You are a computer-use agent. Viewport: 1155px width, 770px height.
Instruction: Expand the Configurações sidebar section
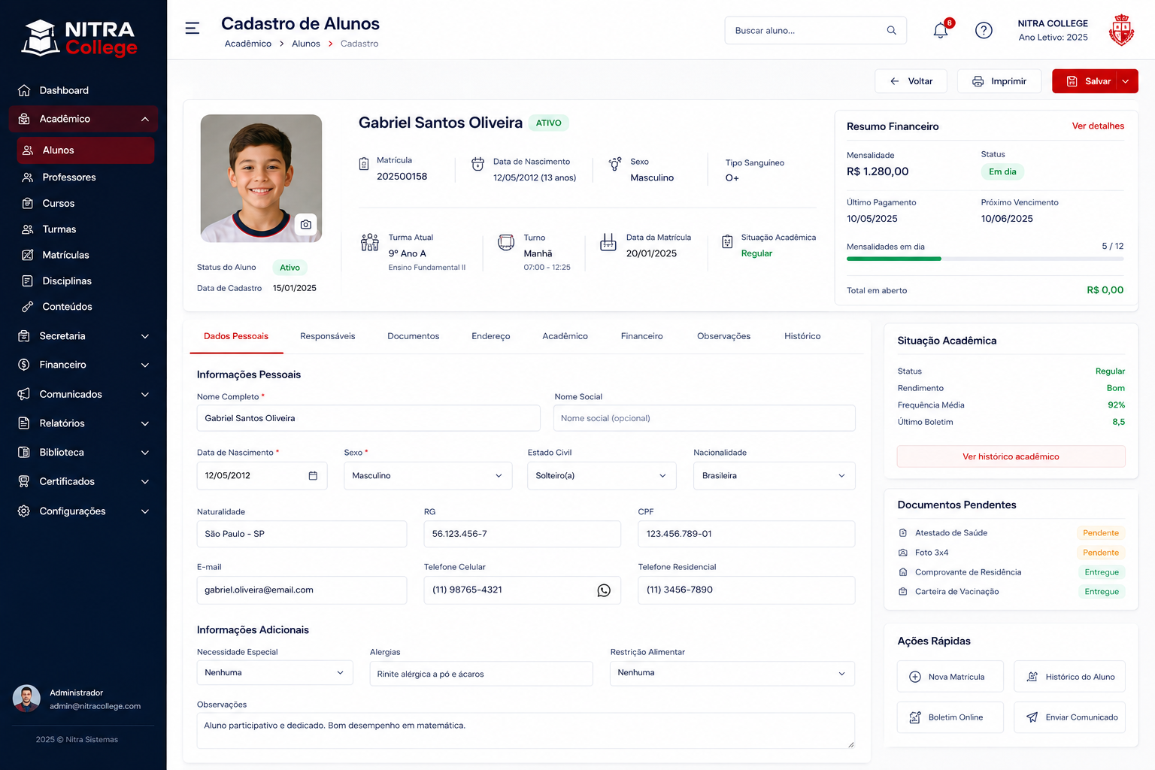pos(145,511)
